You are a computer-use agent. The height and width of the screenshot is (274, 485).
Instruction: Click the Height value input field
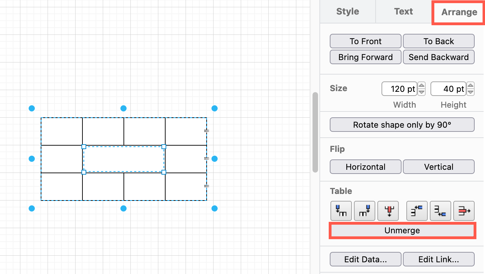click(448, 89)
